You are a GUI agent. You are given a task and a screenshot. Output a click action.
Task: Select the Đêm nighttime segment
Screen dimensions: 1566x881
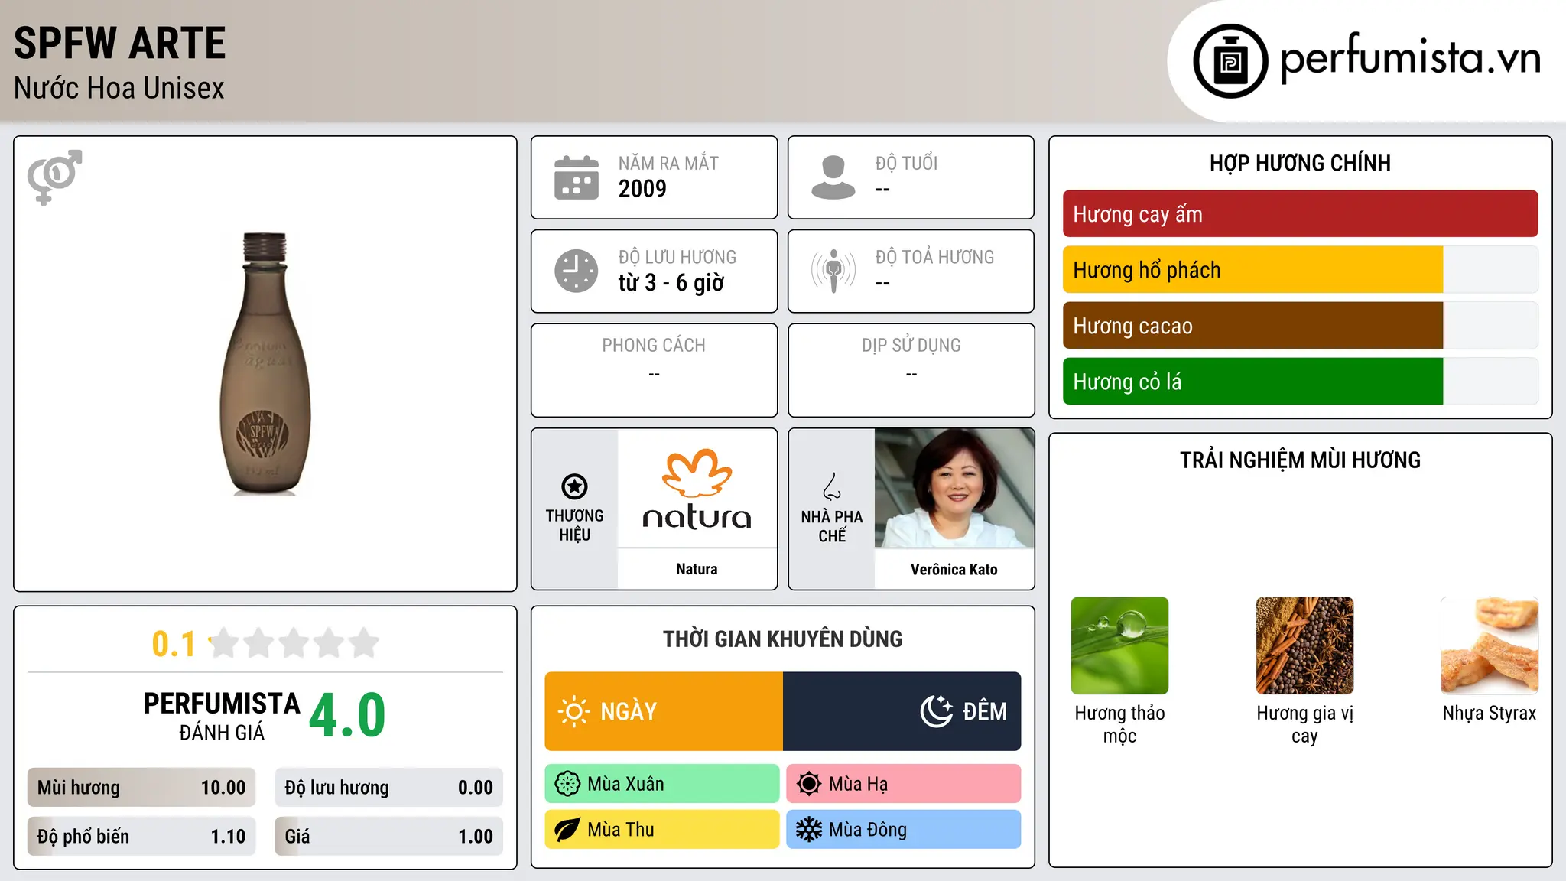(x=902, y=711)
